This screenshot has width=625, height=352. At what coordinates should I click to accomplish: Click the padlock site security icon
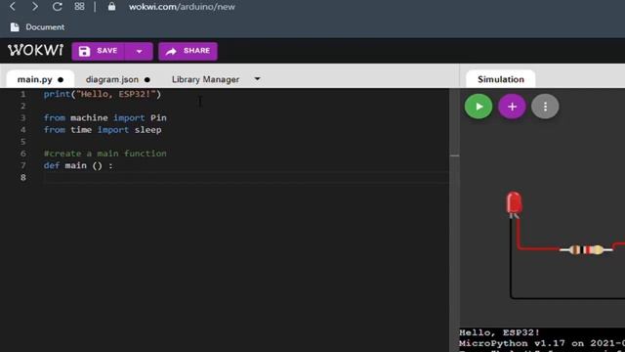111,7
